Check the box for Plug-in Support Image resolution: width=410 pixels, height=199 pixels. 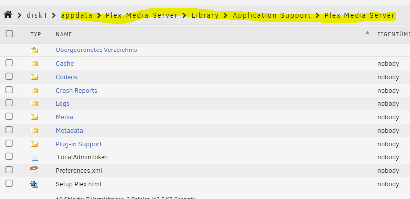pyautogui.click(x=9, y=143)
